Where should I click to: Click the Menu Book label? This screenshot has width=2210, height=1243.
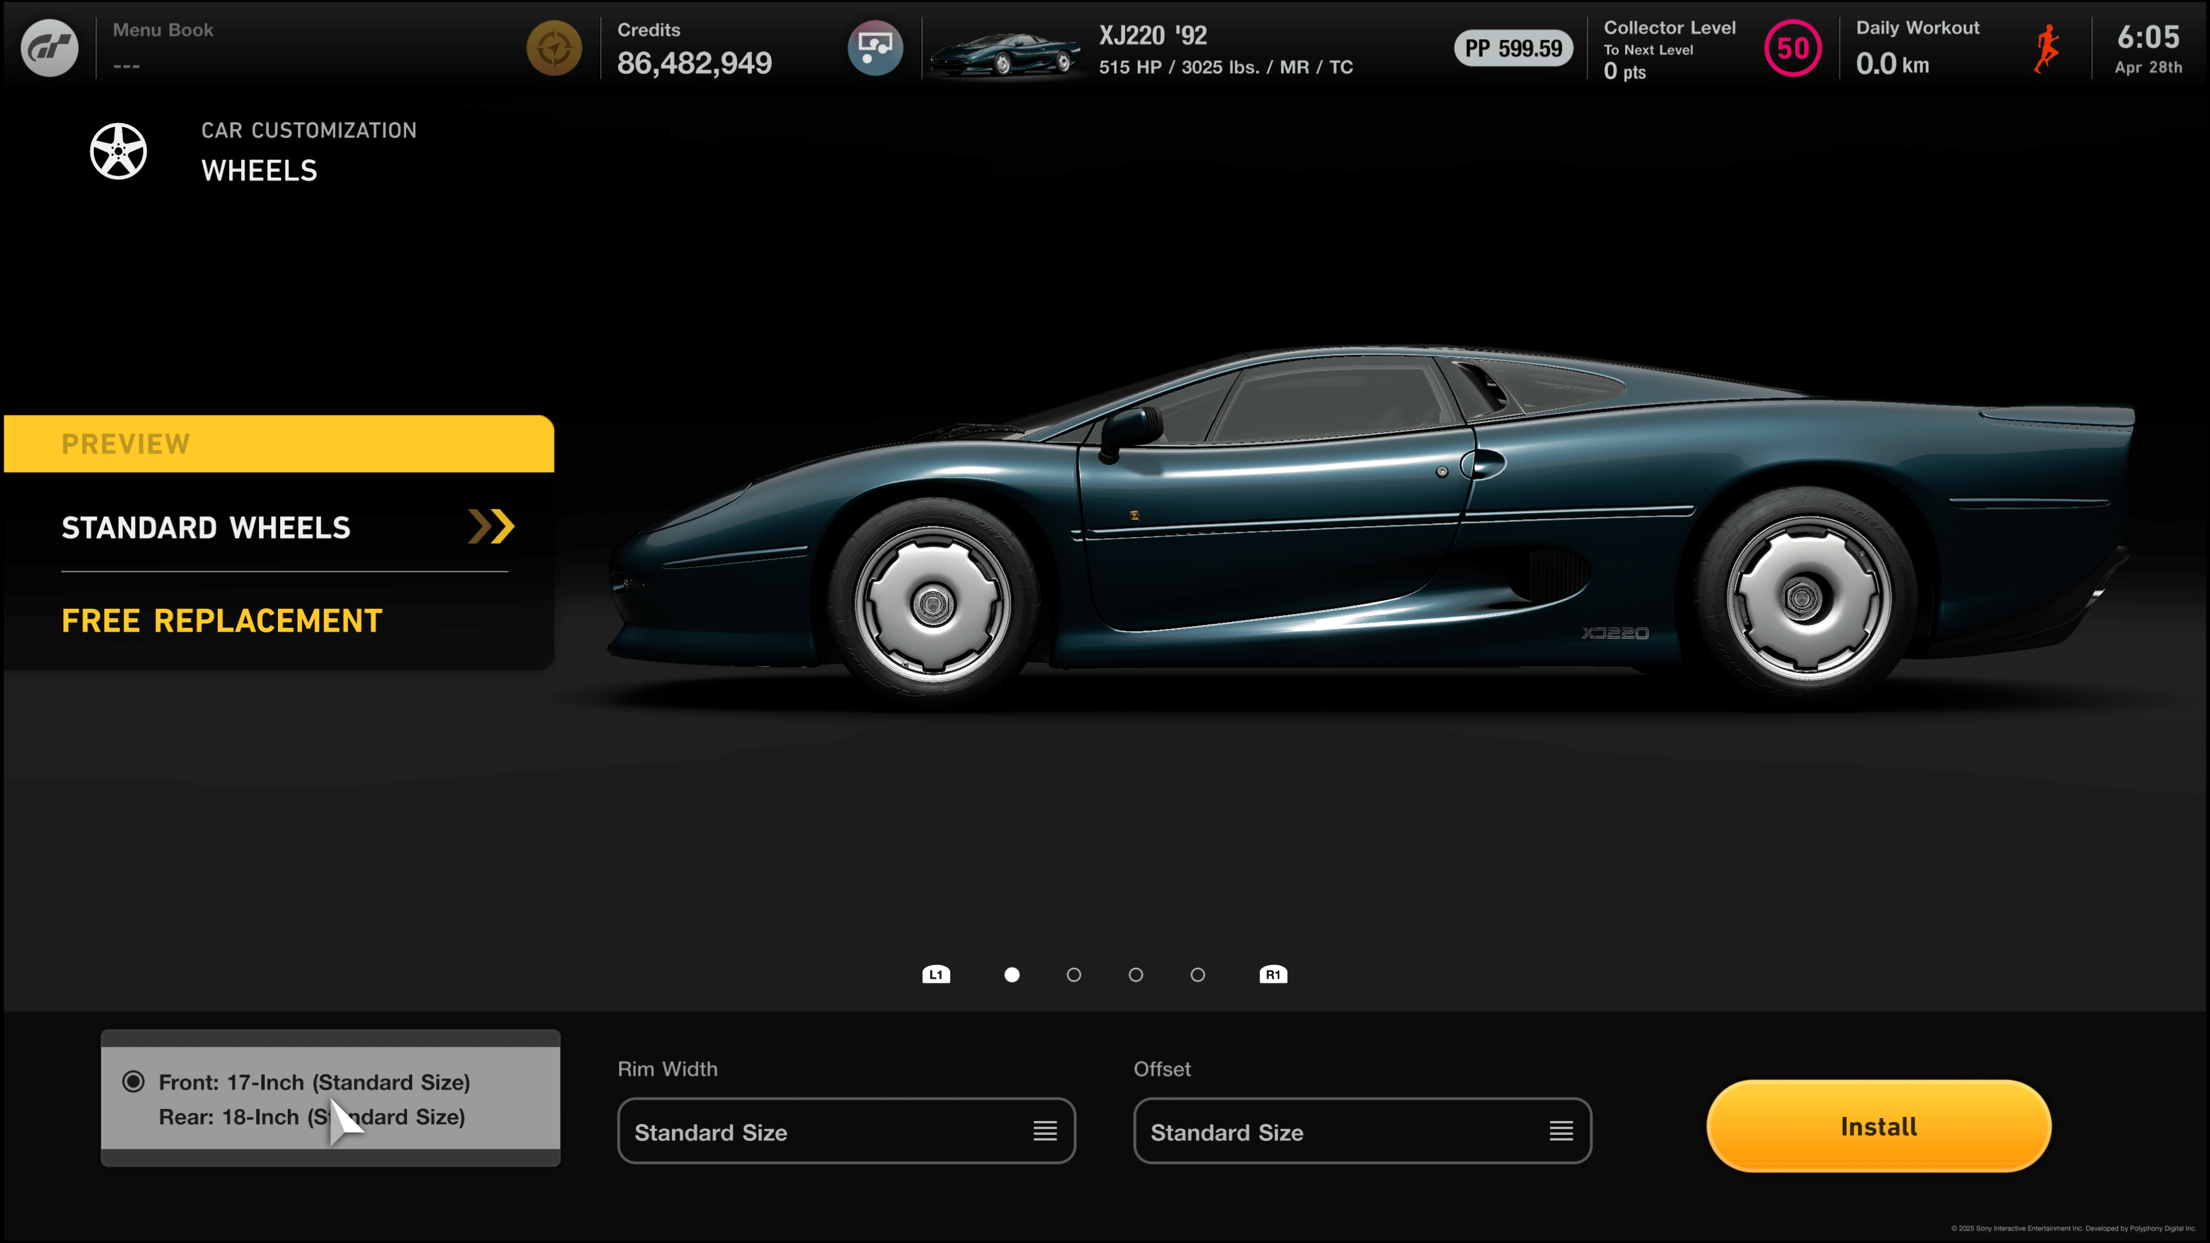[x=163, y=30]
